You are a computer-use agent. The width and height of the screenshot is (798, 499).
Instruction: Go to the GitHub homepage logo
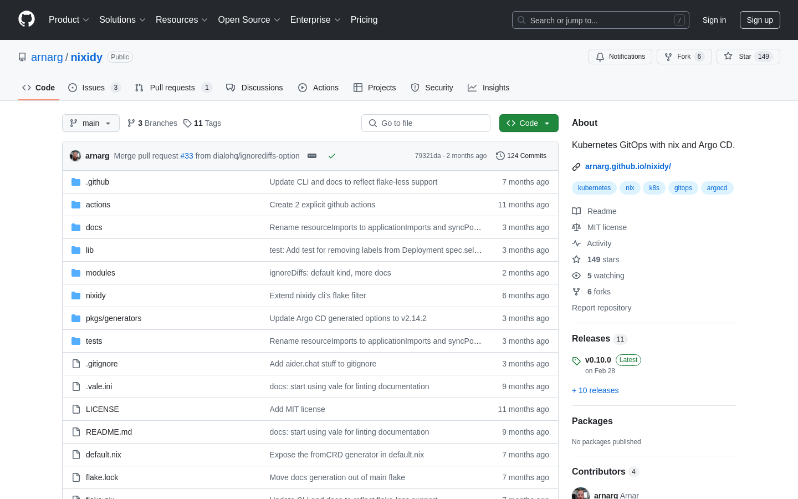coord(27,19)
